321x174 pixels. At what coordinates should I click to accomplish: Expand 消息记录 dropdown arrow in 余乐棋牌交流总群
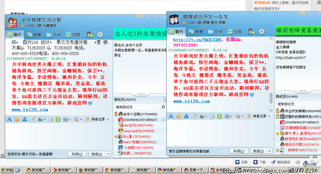[108, 119]
